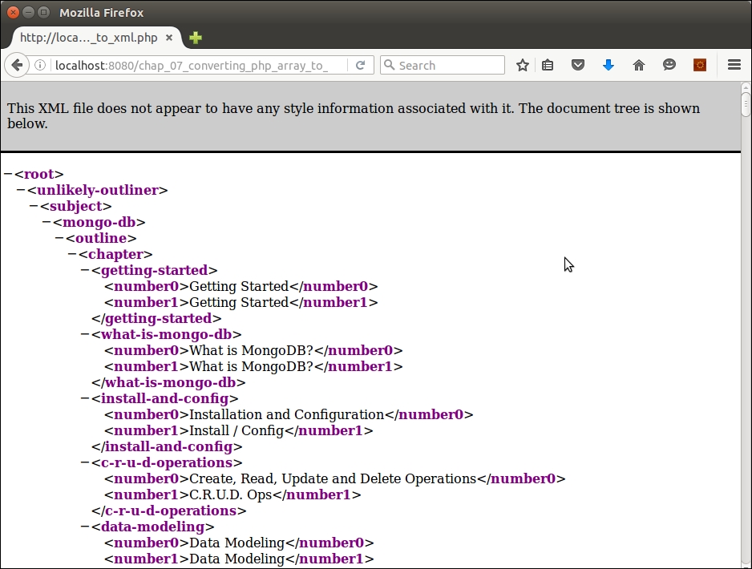This screenshot has width=752, height=569.
Task: Collapse the chapter node
Action: [72, 254]
